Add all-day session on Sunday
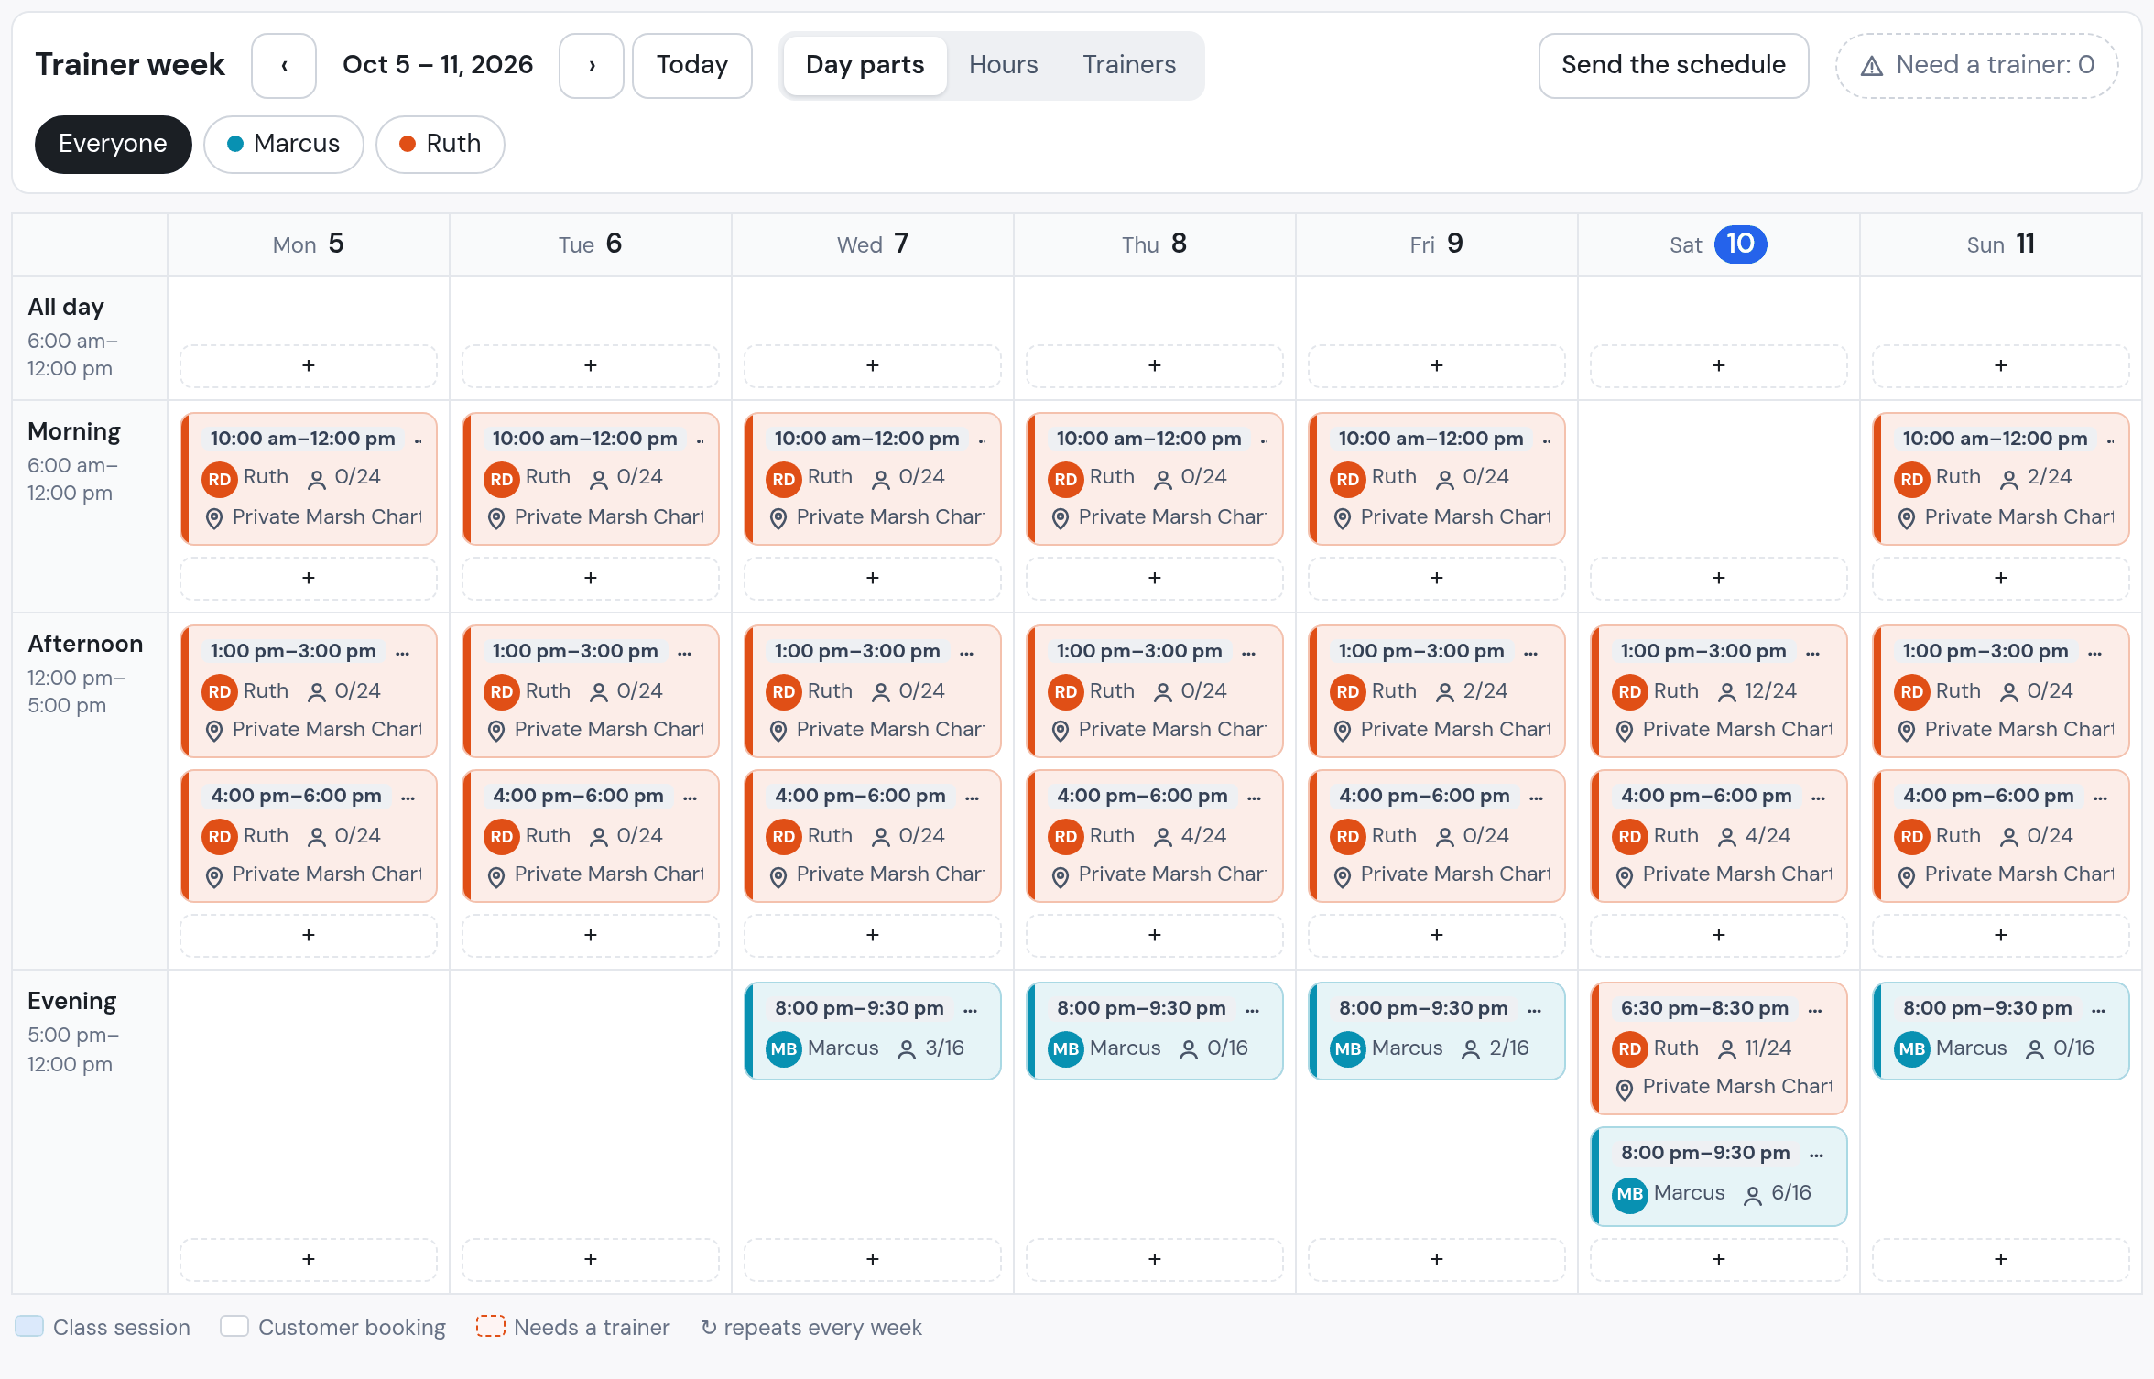2154x1379 pixels. [2001, 365]
